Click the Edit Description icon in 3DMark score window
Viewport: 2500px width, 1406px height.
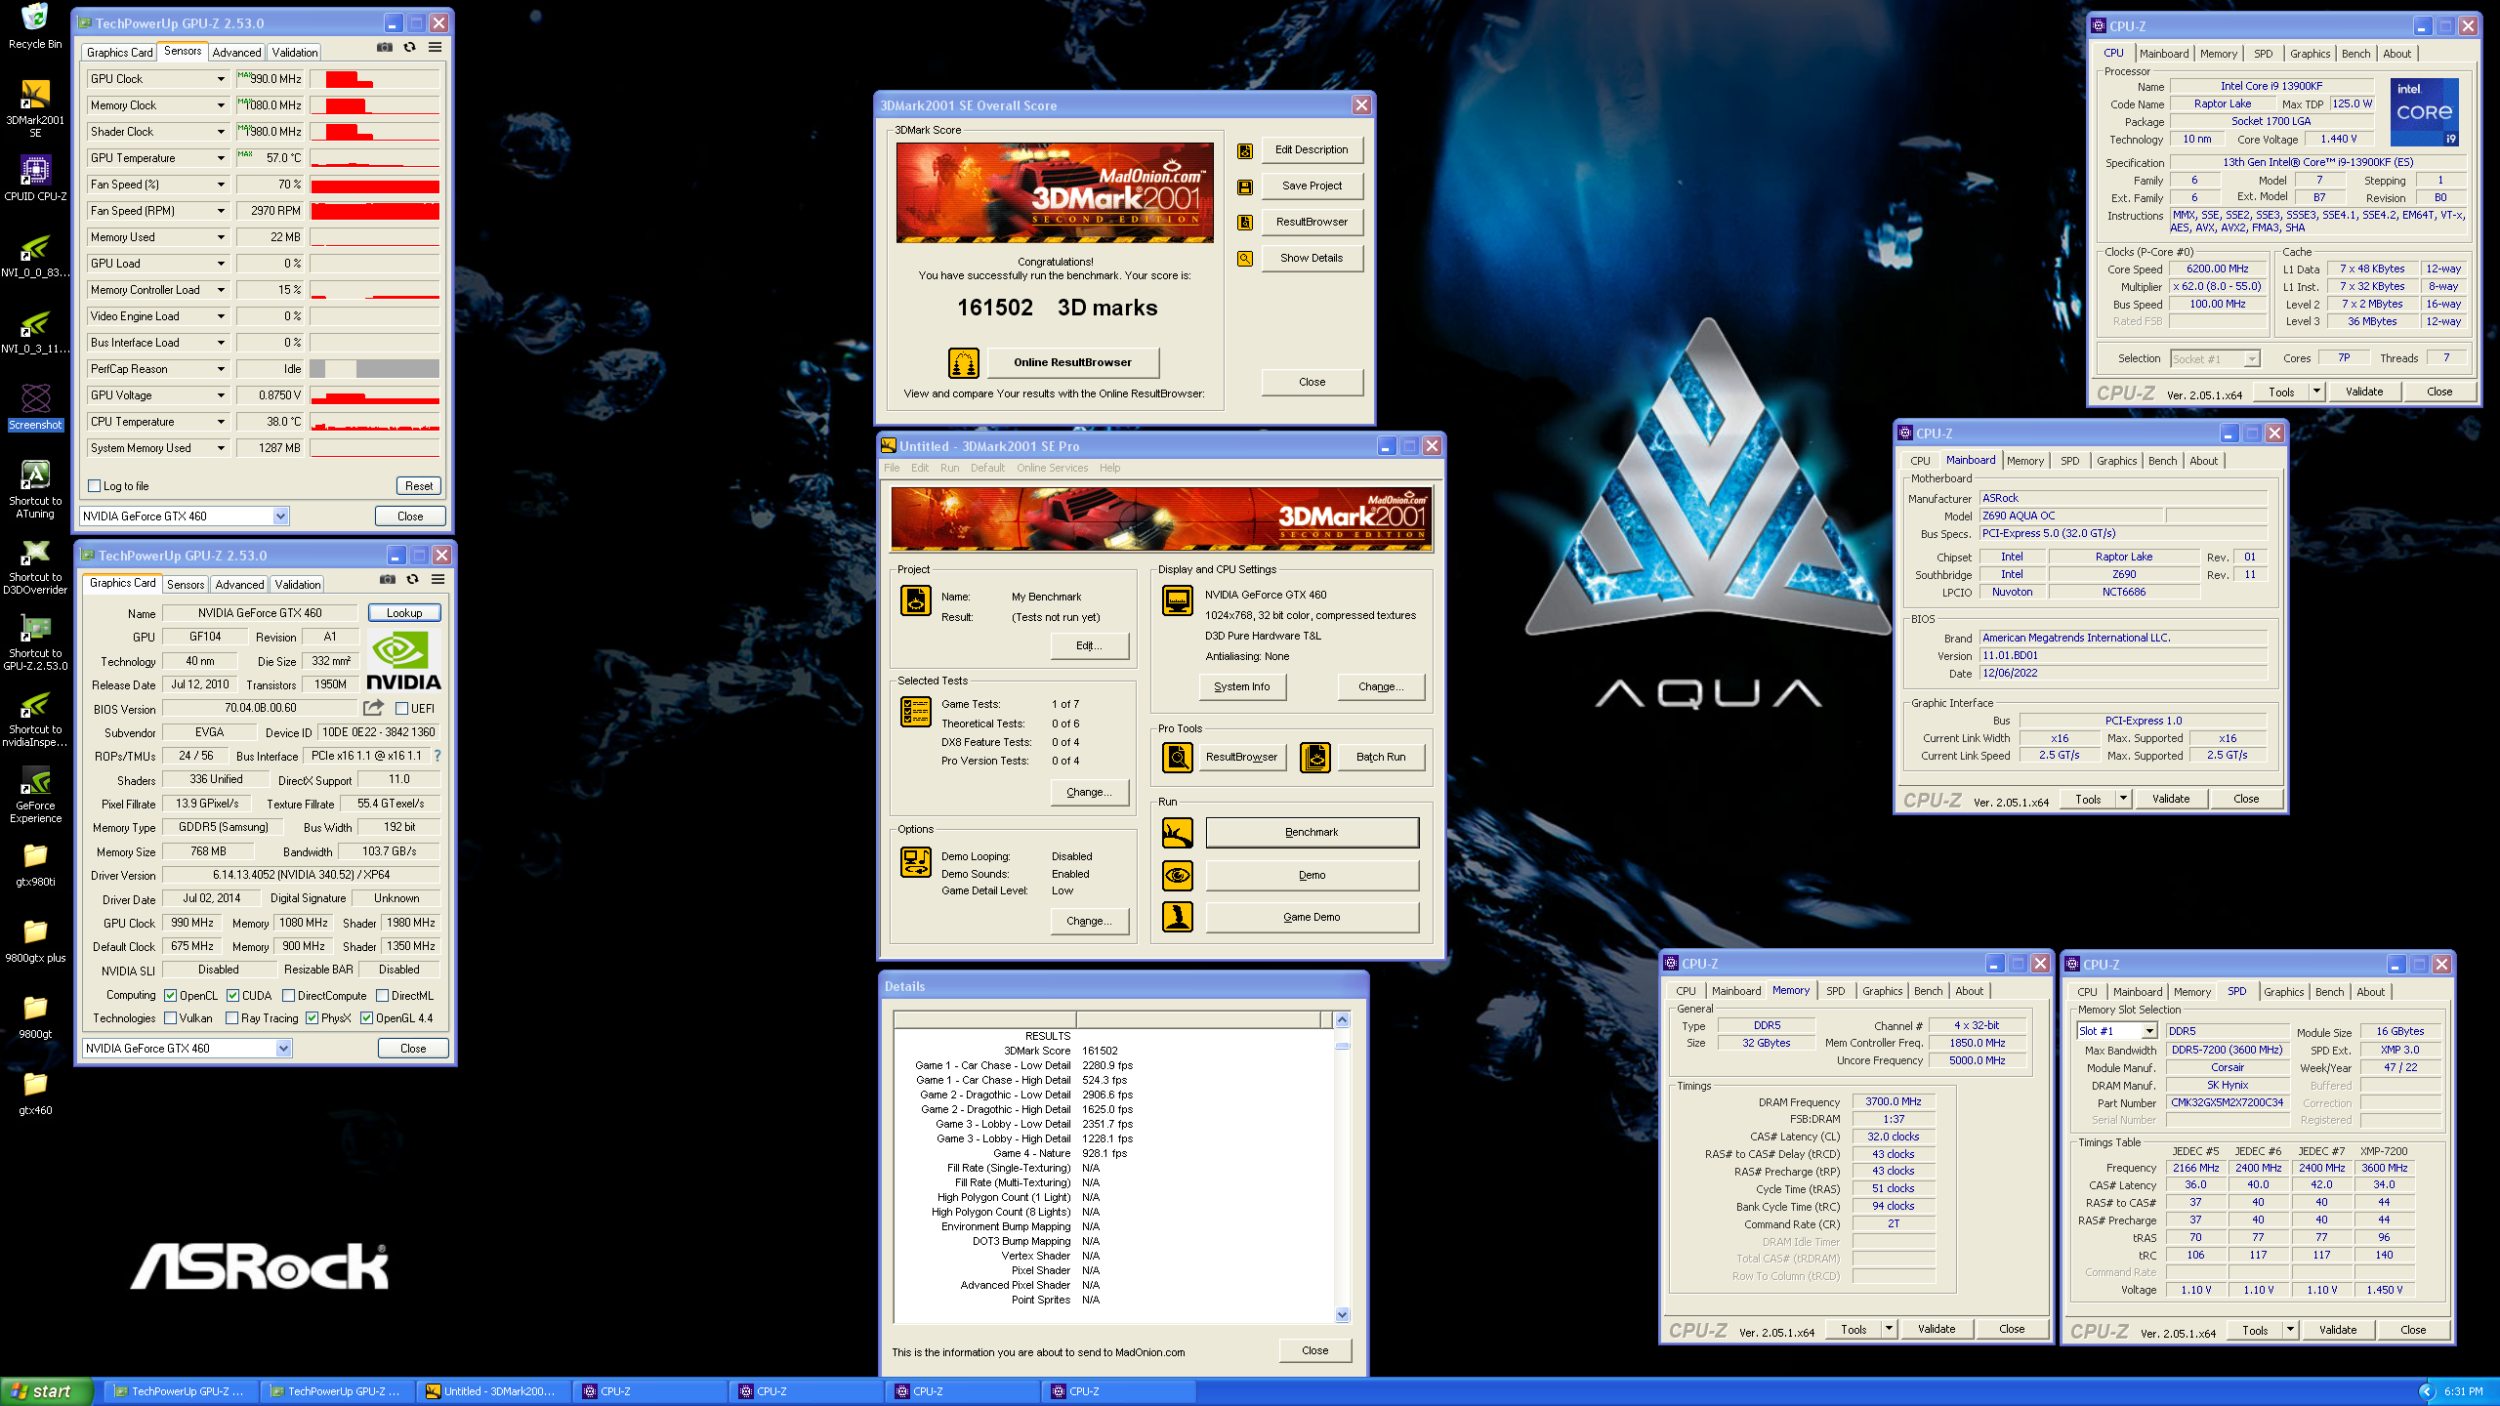click(1245, 150)
